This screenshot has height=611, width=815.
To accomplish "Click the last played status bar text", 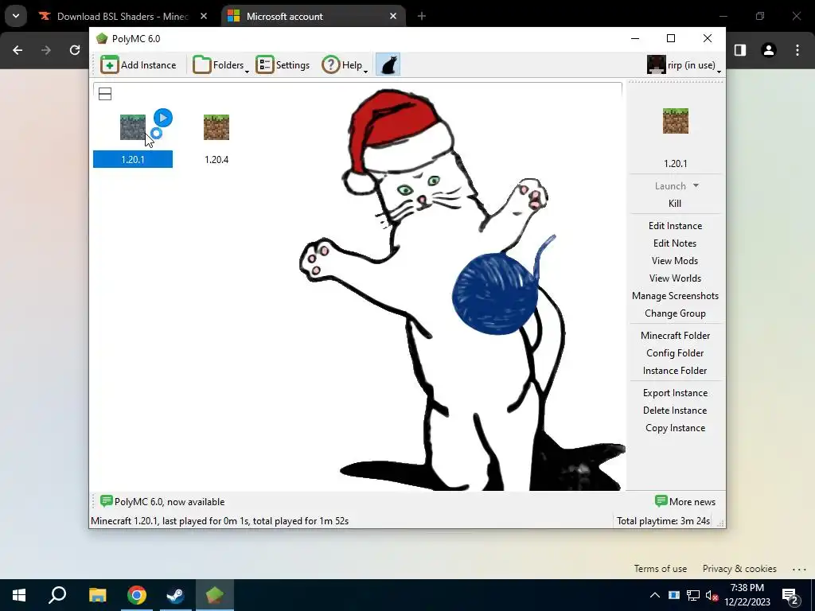I will 220,521.
